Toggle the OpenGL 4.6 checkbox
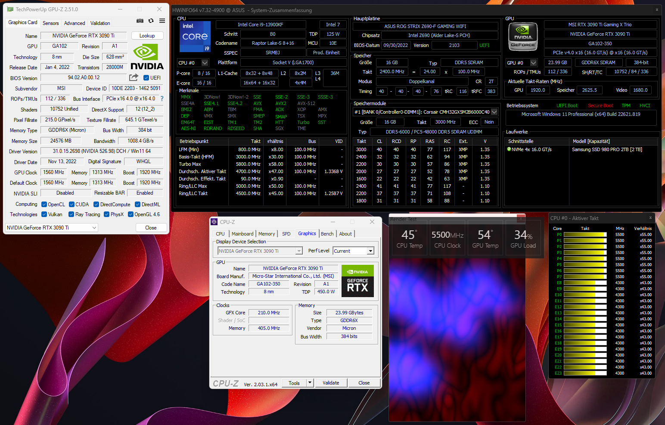The image size is (665, 425). coord(131,214)
